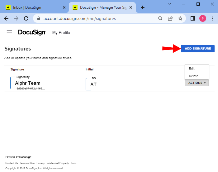Toggle the browser side panel
The image size is (218, 172).
click(193, 18)
